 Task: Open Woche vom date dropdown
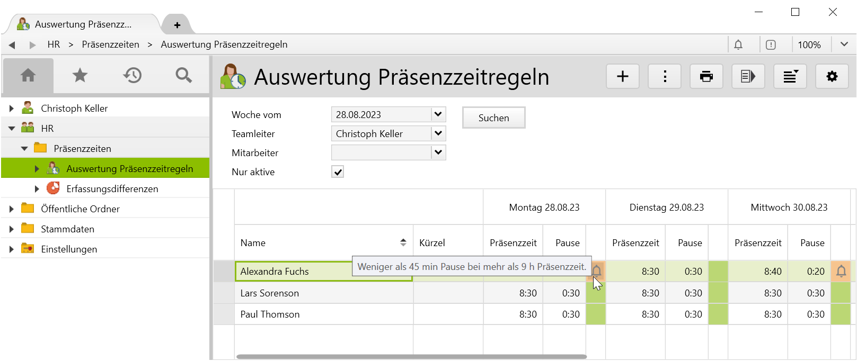click(x=438, y=114)
